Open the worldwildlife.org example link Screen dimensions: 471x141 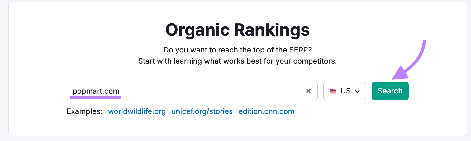pos(137,111)
